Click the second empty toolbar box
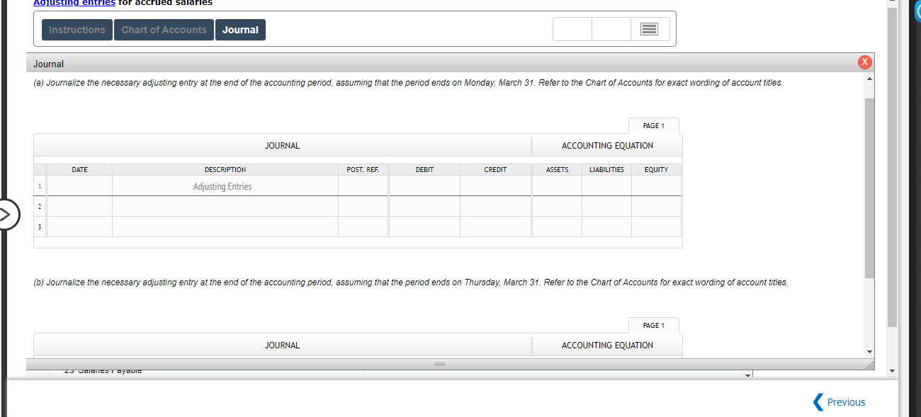 611,29
